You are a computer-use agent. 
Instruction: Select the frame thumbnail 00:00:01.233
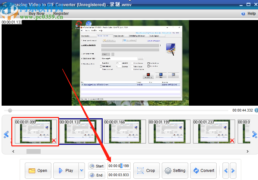pos(214,132)
